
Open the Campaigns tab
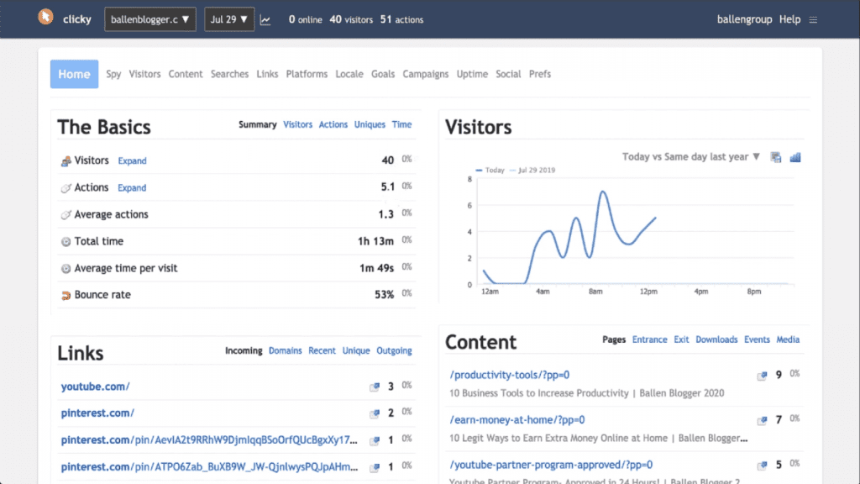tap(425, 74)
